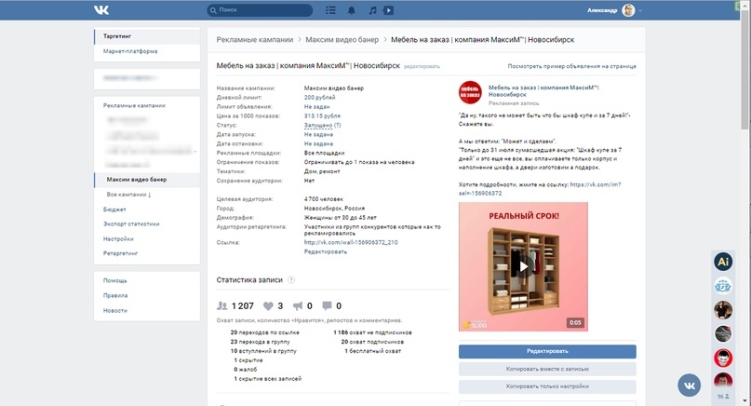The image size is (751, 406).
Task: Open Маркет-платформа in sidebar
Action: click(130, 51)
